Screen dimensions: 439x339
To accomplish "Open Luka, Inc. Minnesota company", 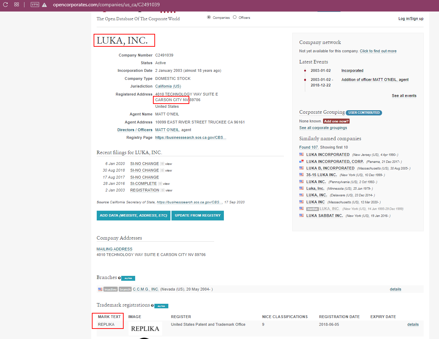I will (x=315, y=189).
